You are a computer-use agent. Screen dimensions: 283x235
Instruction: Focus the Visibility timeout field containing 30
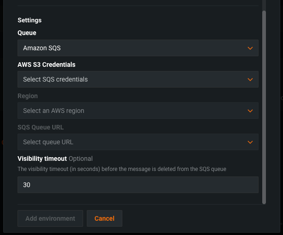(x=138, y=185)
